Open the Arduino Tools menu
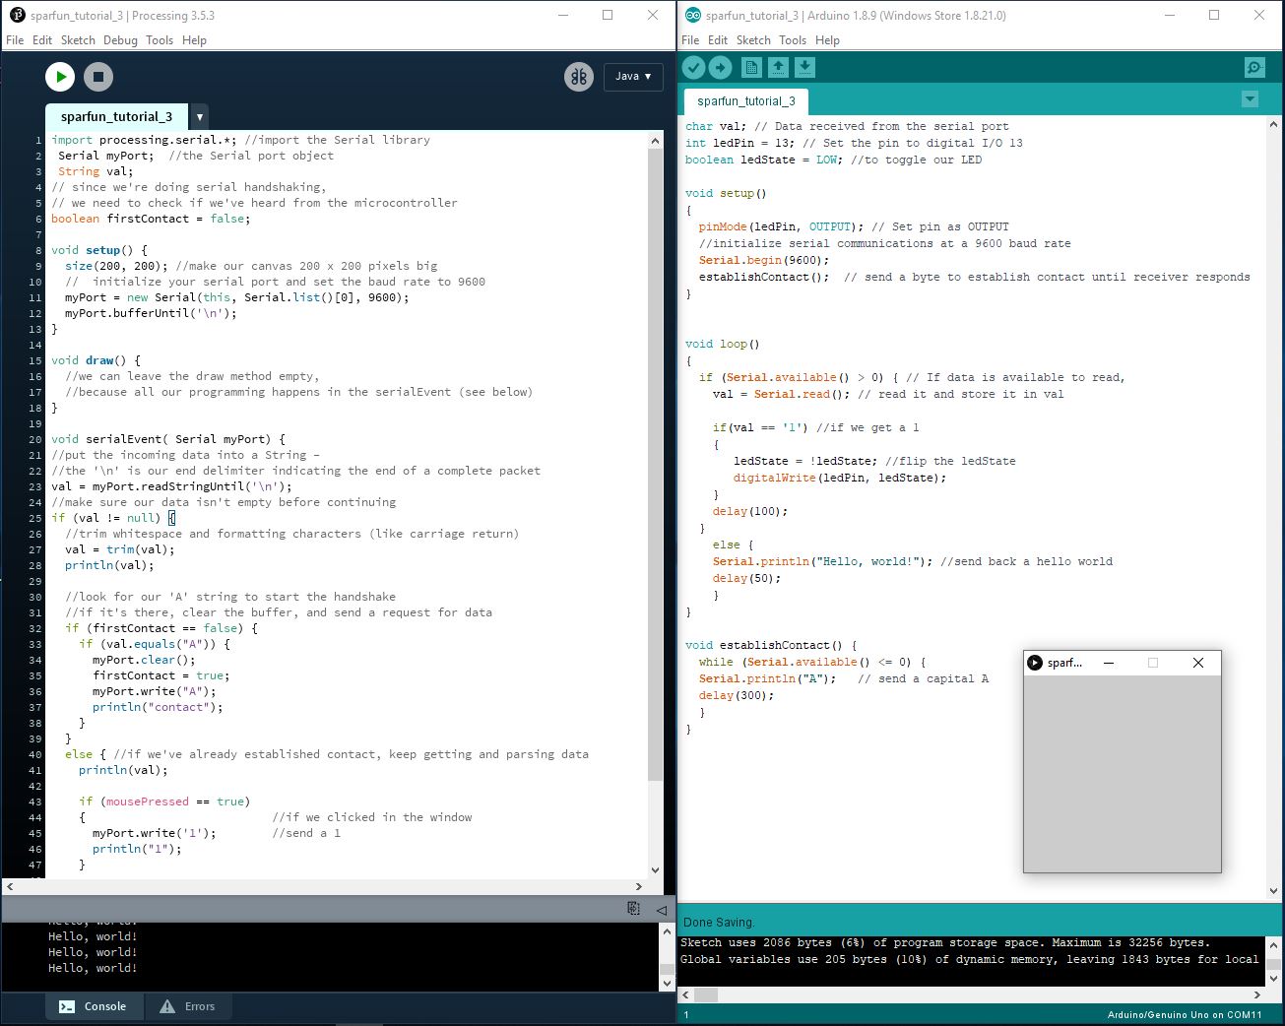Image resolution: width=1285 pixels, height=1026 pixels. 793,40
